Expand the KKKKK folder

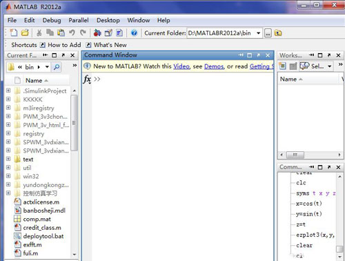(x=8, y=99)
